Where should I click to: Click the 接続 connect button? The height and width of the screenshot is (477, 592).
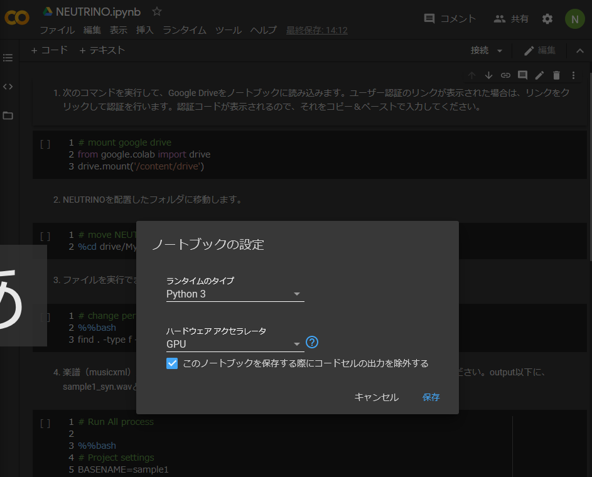[x=480, y=50]
